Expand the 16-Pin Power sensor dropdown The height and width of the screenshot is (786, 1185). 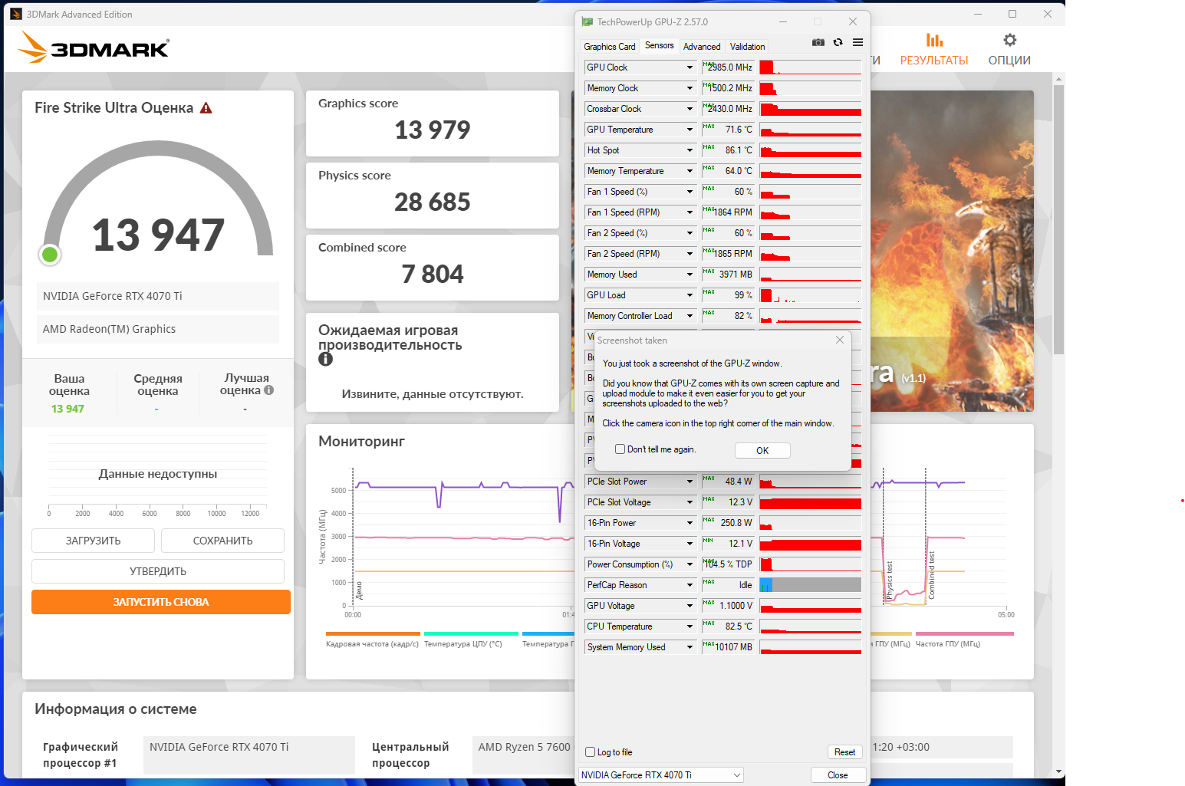click(690, 523)
